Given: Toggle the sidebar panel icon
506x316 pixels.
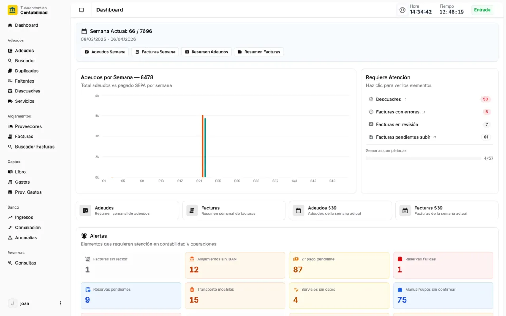Looking at the screenshot, I should coord(81,10).
